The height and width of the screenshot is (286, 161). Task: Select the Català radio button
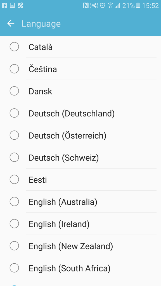tap(14, 47)
